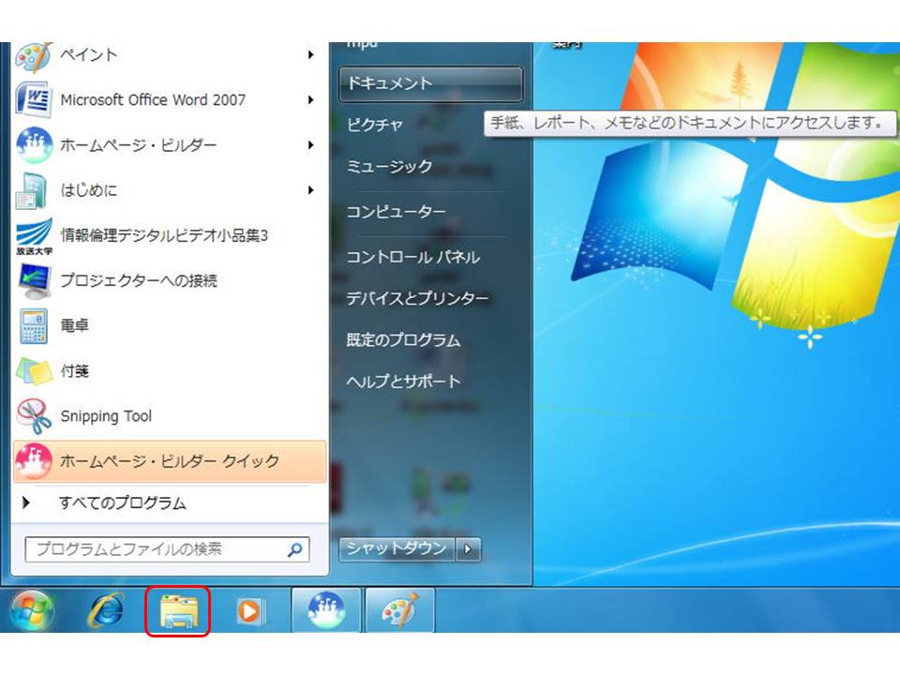Viewport: 900px width, 675px height.
Task: Click the はじめに icon
Action: (32, 190)
